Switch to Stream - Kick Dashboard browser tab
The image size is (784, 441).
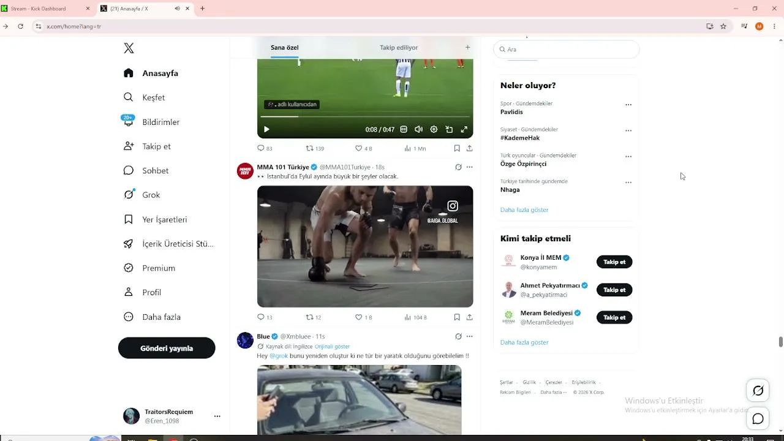coord(46,9)
